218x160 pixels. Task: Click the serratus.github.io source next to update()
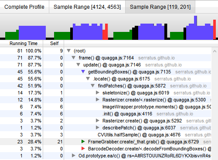coord(163,65)
